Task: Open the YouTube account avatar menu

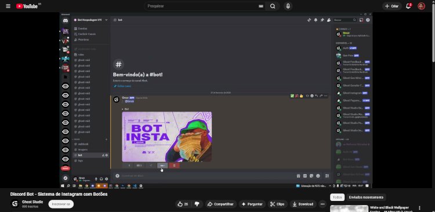Action: [x=421, y=6]
